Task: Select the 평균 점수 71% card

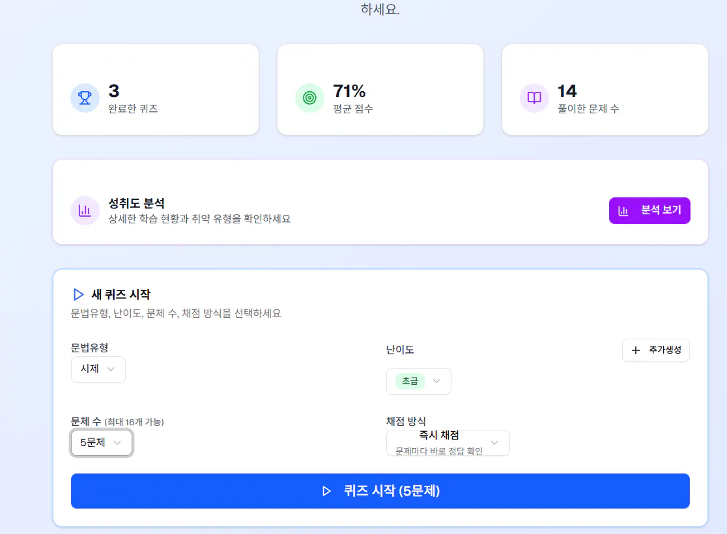Action: coord(380,90)
